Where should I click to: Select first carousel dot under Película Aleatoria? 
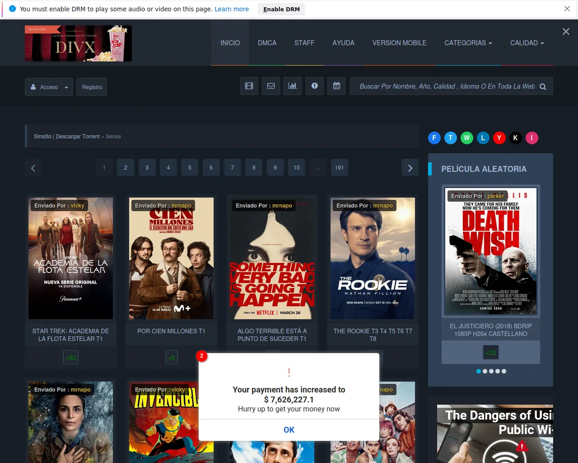[x=479, y=371]
